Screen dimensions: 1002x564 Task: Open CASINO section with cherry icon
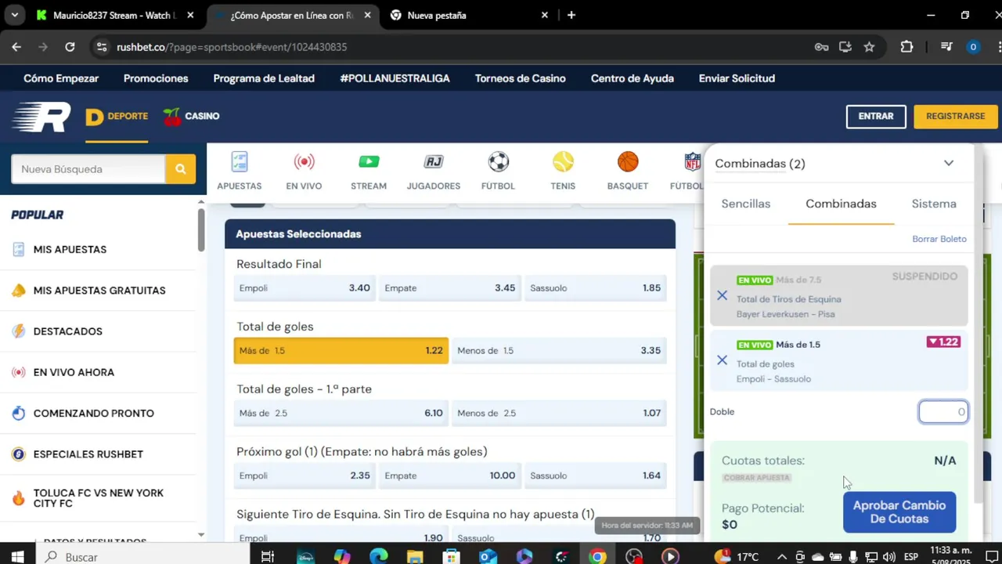click(191, 117)
